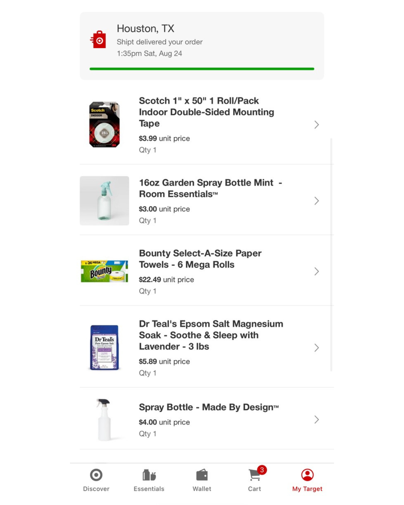Open the Dr Teal's Epsom Salt Magnesium Soak title
The width and height of the screenshot is (404, 505).
[x=211, y=335]
